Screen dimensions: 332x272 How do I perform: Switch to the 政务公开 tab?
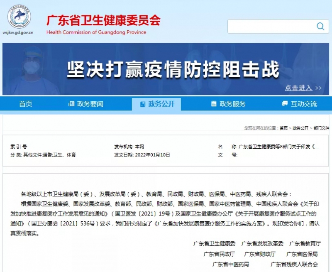pyautogui.click(x=161, y=104)
